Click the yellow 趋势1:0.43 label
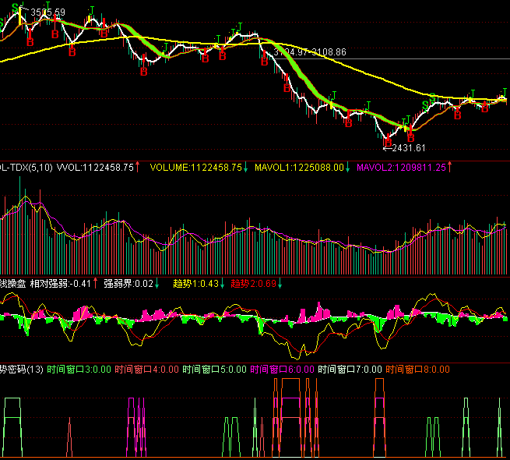 pos(195,284)
